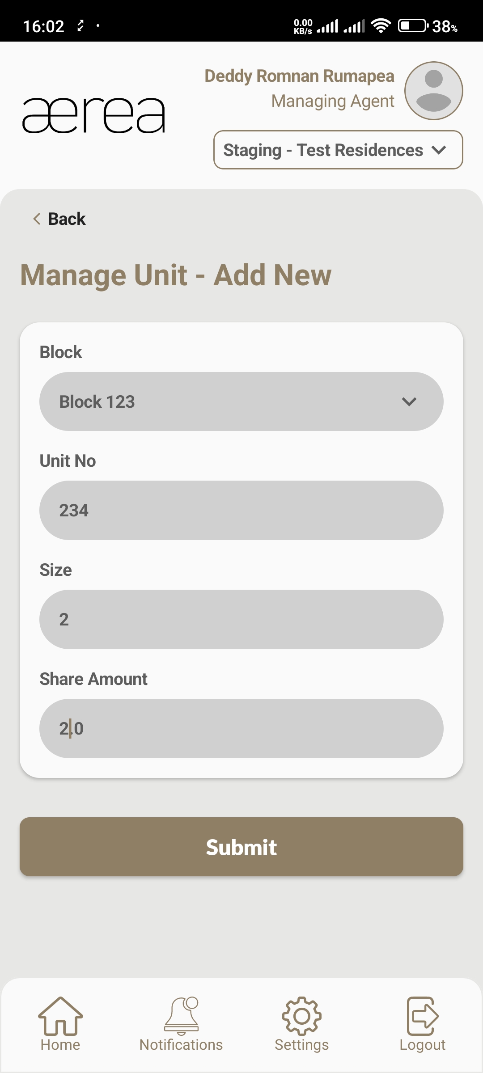Select the Share Amount input field
The width and height of the screenshot is (483, 1073).
click(x=241, y=728)
